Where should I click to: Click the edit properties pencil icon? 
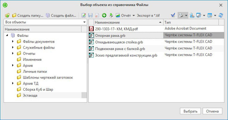coord(84,15)
